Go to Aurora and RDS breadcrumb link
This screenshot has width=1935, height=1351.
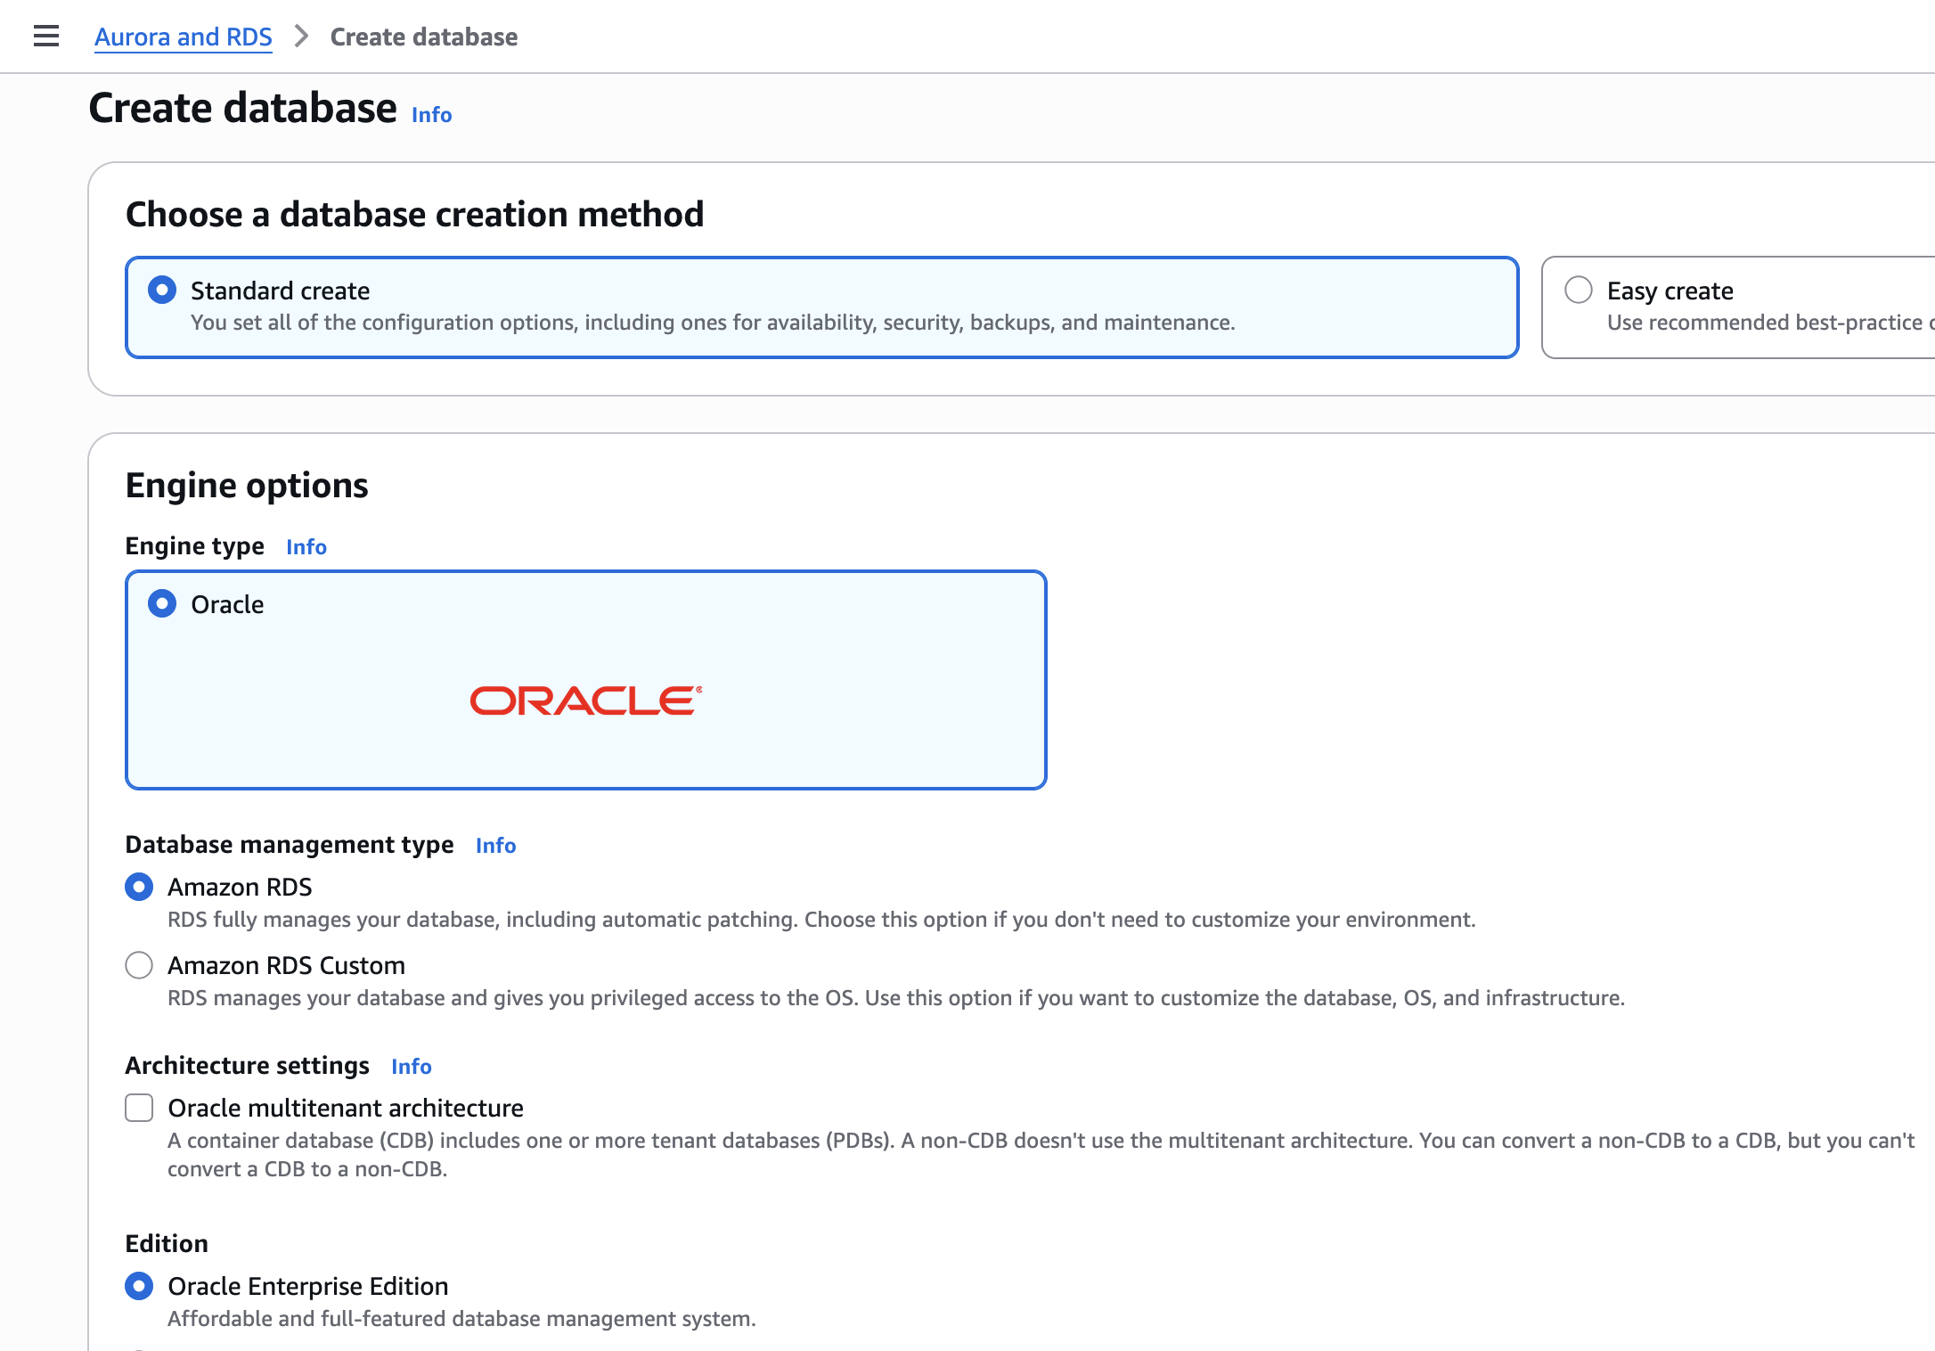(184, 37)
